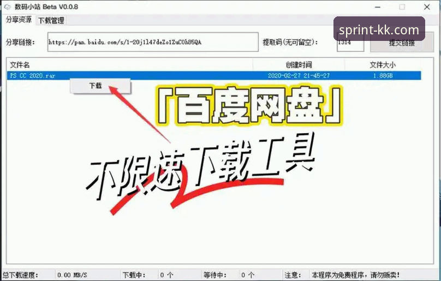
Task: Sort by 文件大小 column header
Action: tap(383, 65)
